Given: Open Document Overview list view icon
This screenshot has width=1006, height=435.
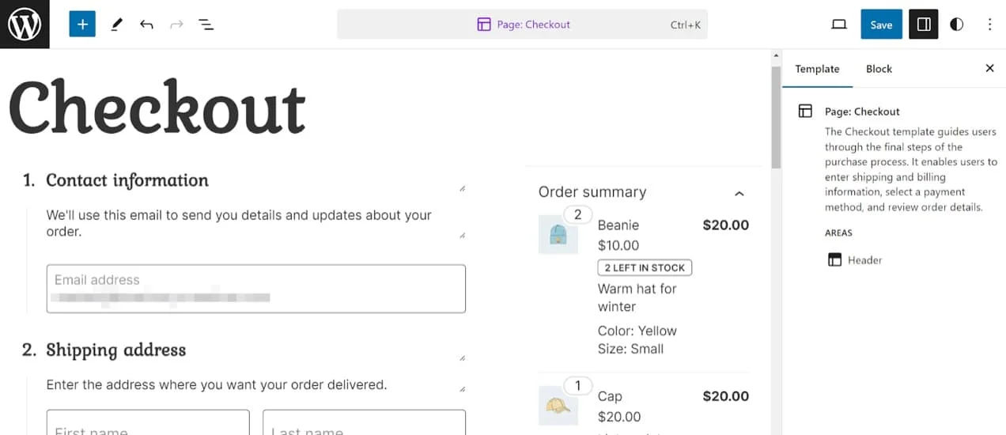Looking at the screenshot, I should (x=206, y=25).
